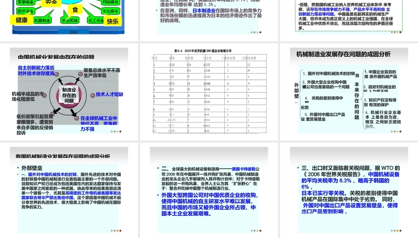The height and width of the screenshot is (238, 418).
Task: Click the 低价政策引起贸易摩擦增多 text
Action: 35,119
